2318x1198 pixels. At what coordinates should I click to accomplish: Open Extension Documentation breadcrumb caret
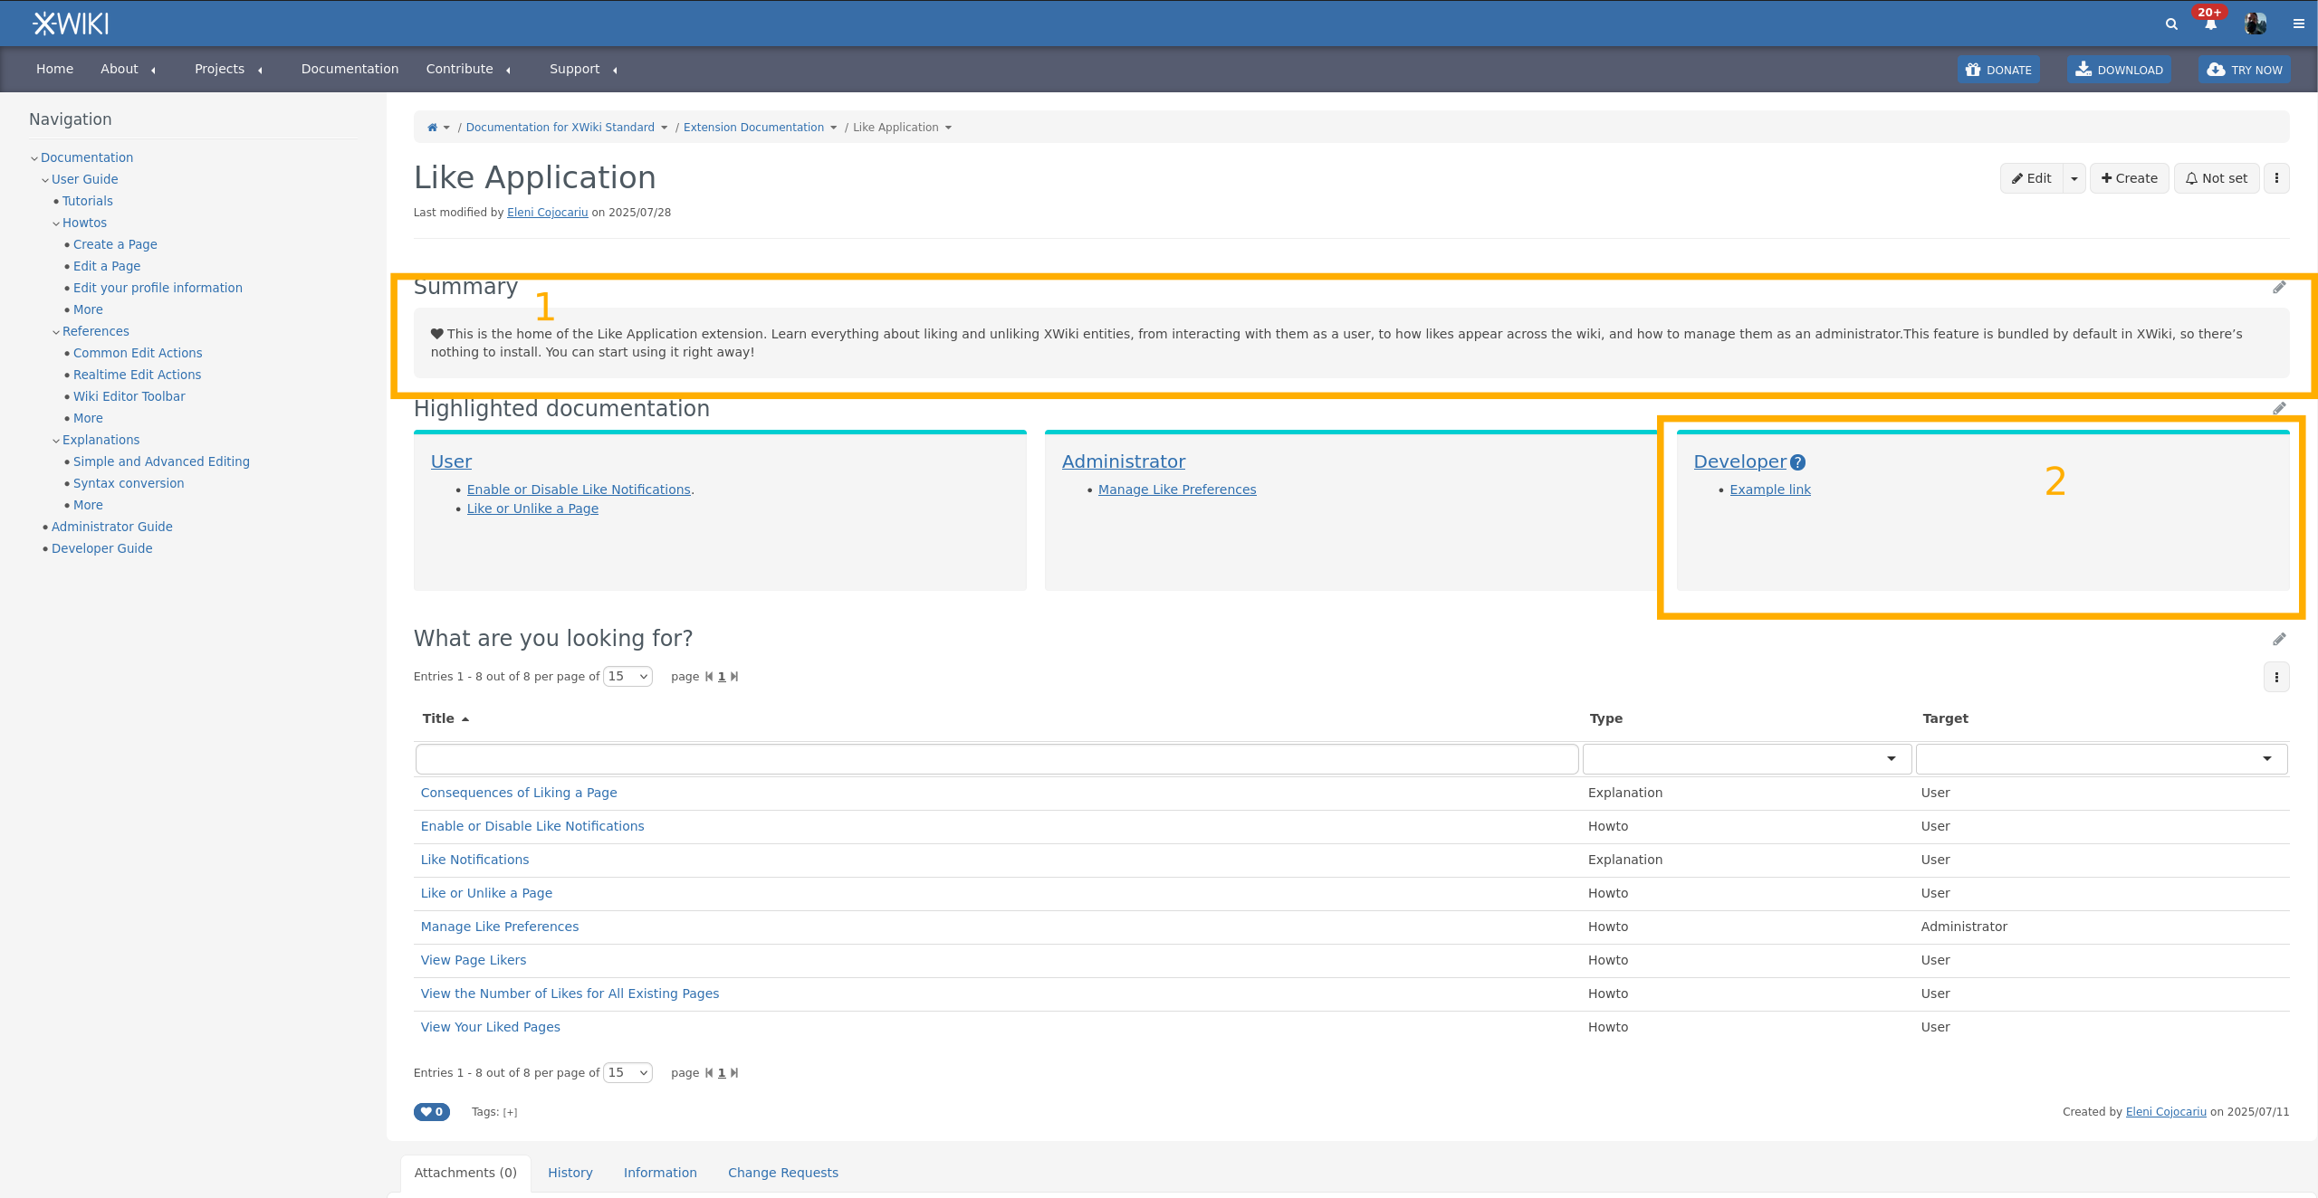[x=833, y=128]
